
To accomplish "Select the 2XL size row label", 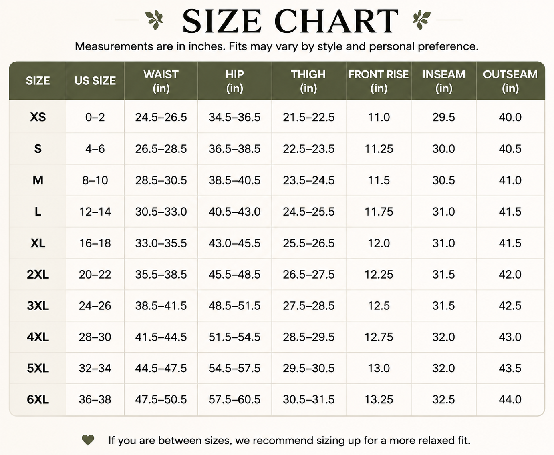I will 38,275.
